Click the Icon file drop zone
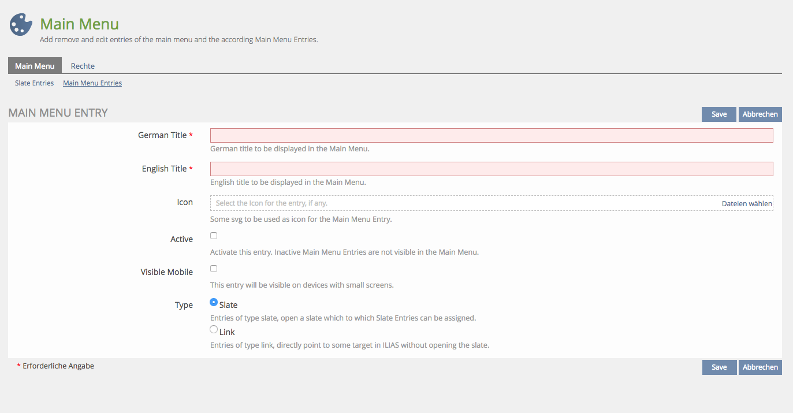Viewport: 793px width, 413px height. [462, 204]
